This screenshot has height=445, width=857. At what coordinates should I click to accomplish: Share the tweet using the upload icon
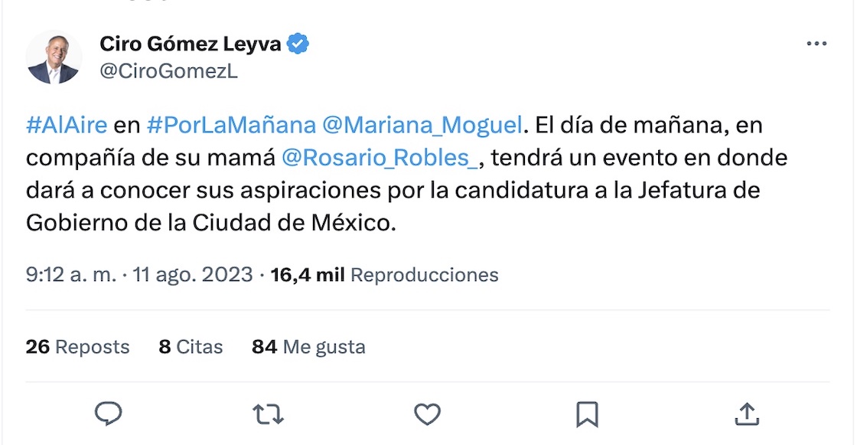(746, 414)
